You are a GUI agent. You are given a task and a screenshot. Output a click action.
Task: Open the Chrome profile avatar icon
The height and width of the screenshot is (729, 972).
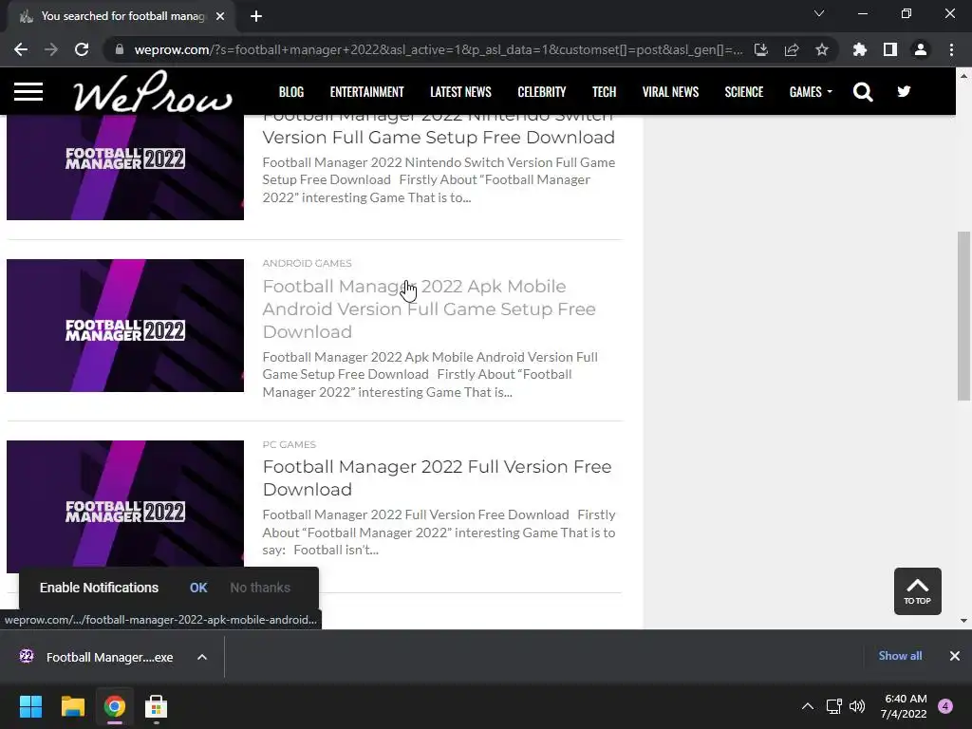921,49
